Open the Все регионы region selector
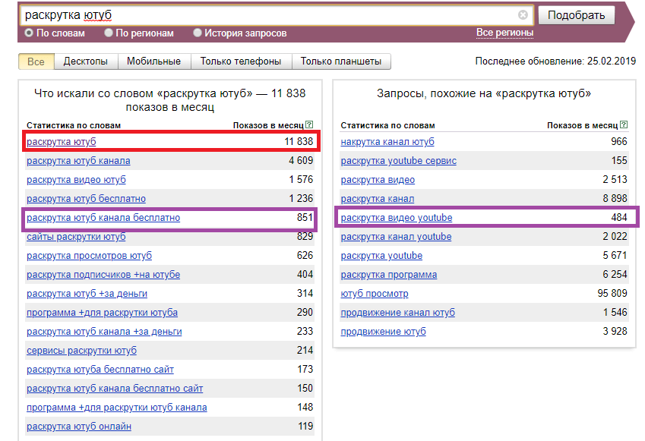 [504, 33]
